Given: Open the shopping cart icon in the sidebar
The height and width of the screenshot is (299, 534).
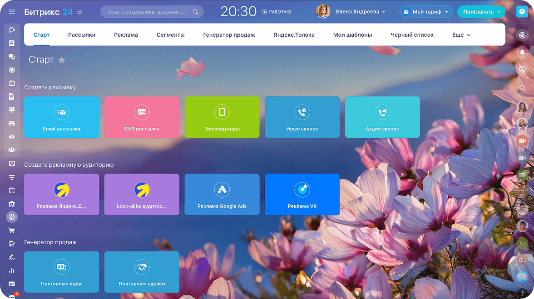Looking at the screenshot, I should [12, 230].
